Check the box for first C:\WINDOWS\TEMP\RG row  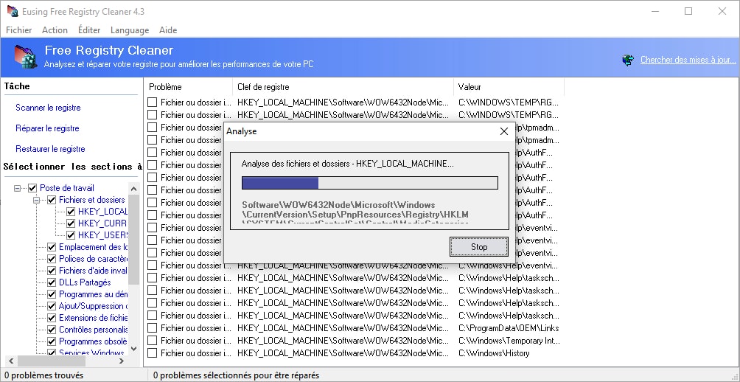tap(152, 102)
